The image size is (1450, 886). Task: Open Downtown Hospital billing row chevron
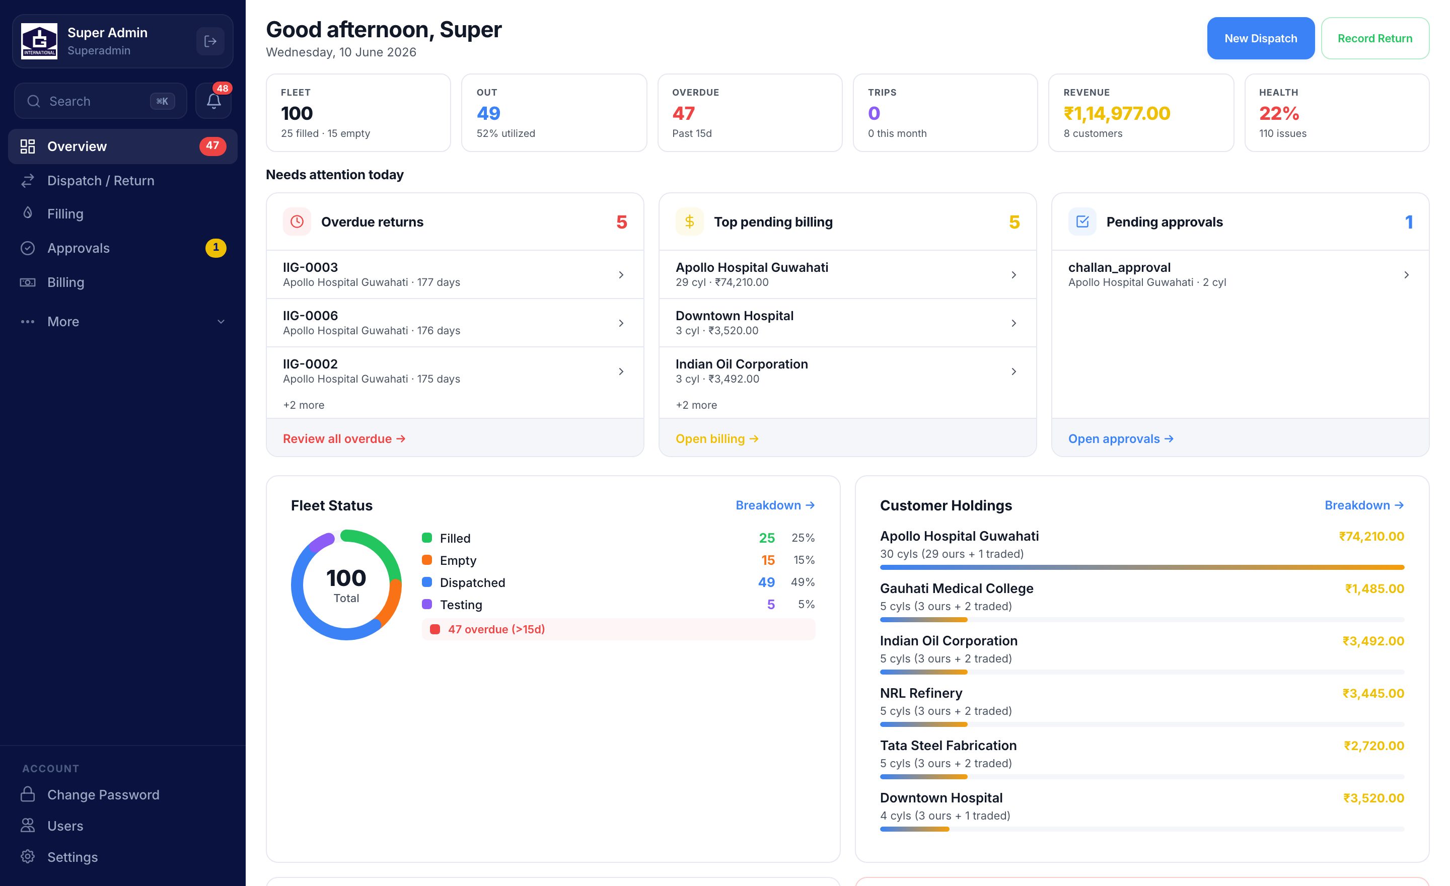pyautogui.click(x=1013, y=323)
